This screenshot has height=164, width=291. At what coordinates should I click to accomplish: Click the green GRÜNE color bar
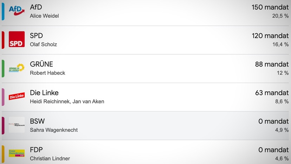[3, 68]
